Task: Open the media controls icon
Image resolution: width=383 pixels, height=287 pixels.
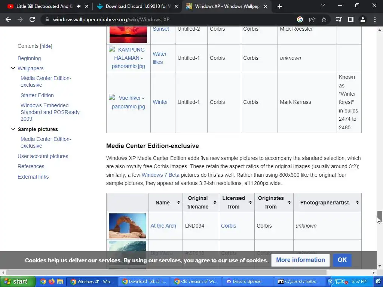Action: (x=339, y=19)
